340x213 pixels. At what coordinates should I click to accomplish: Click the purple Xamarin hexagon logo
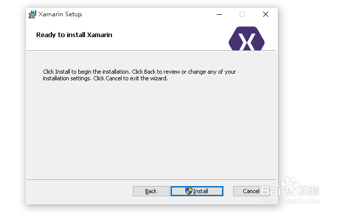(246, 40)
